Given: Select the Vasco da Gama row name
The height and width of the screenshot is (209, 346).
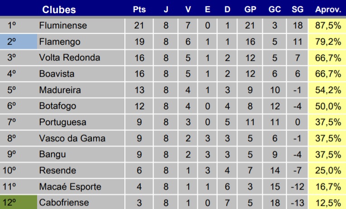Looking at the screenshot, I should pyautogui.click(x=72, y=138).
